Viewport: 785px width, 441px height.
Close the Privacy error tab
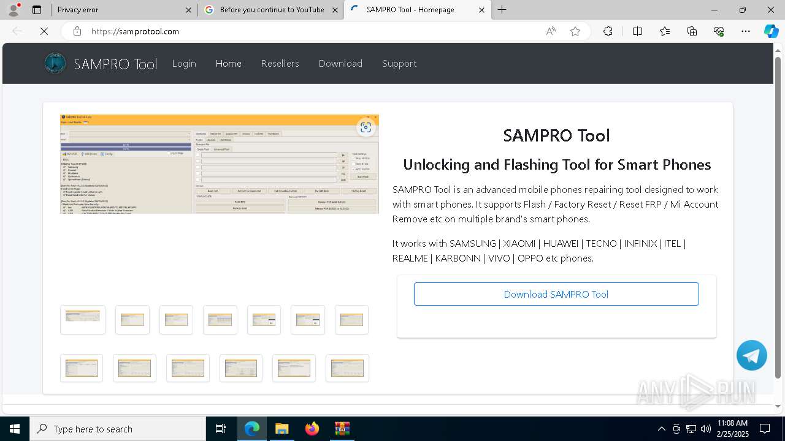188,10
